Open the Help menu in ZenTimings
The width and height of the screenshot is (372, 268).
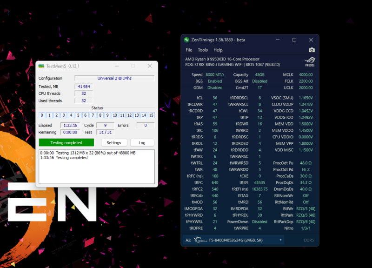coord(218,50)
